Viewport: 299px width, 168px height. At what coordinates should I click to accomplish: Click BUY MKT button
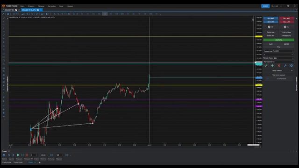tap(271, 18)
